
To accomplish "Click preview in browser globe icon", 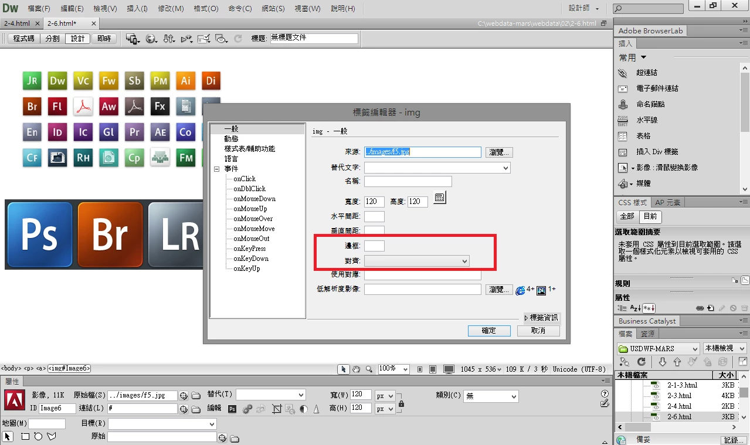I will 151,39.
